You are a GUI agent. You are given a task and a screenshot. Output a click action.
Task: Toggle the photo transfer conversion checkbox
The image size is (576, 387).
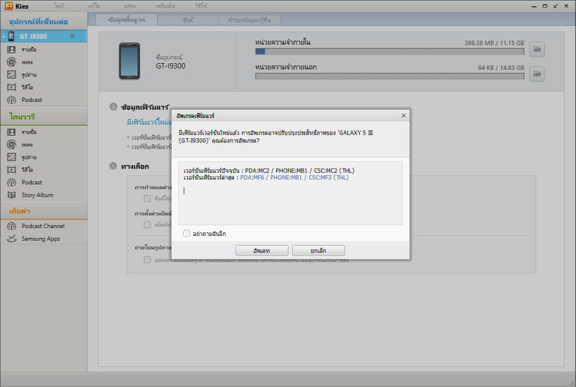click(x=147, y=260)
